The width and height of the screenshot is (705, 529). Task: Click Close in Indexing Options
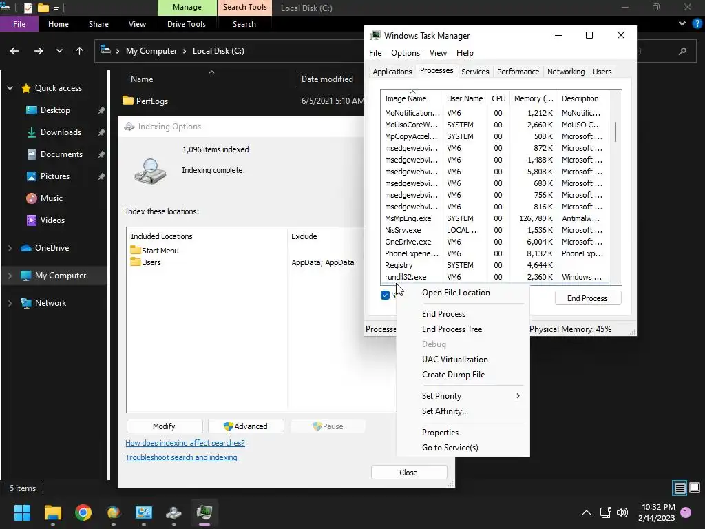pos(409,473)
